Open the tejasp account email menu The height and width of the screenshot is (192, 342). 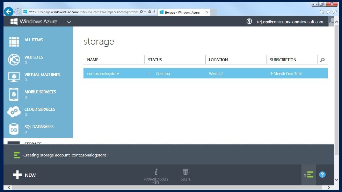coord(290,22)
